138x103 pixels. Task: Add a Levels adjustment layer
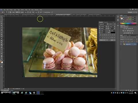point(126,29)
